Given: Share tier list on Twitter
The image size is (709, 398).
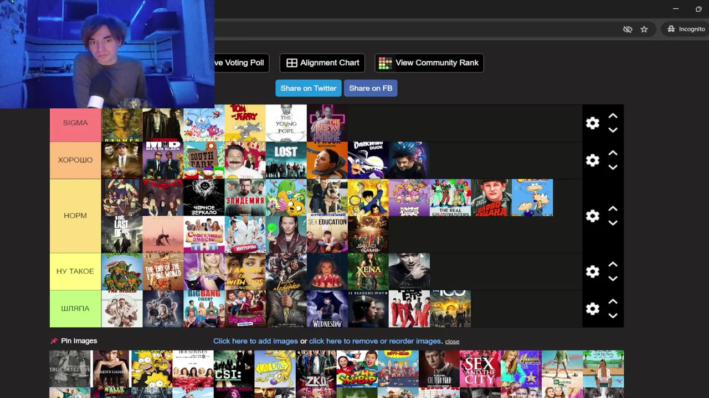Looking at the screenshot, I should (309, 88).
